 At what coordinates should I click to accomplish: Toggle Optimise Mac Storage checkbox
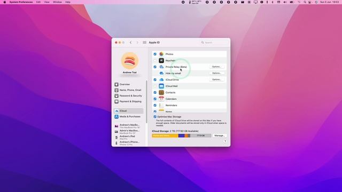tap(155, 117)
